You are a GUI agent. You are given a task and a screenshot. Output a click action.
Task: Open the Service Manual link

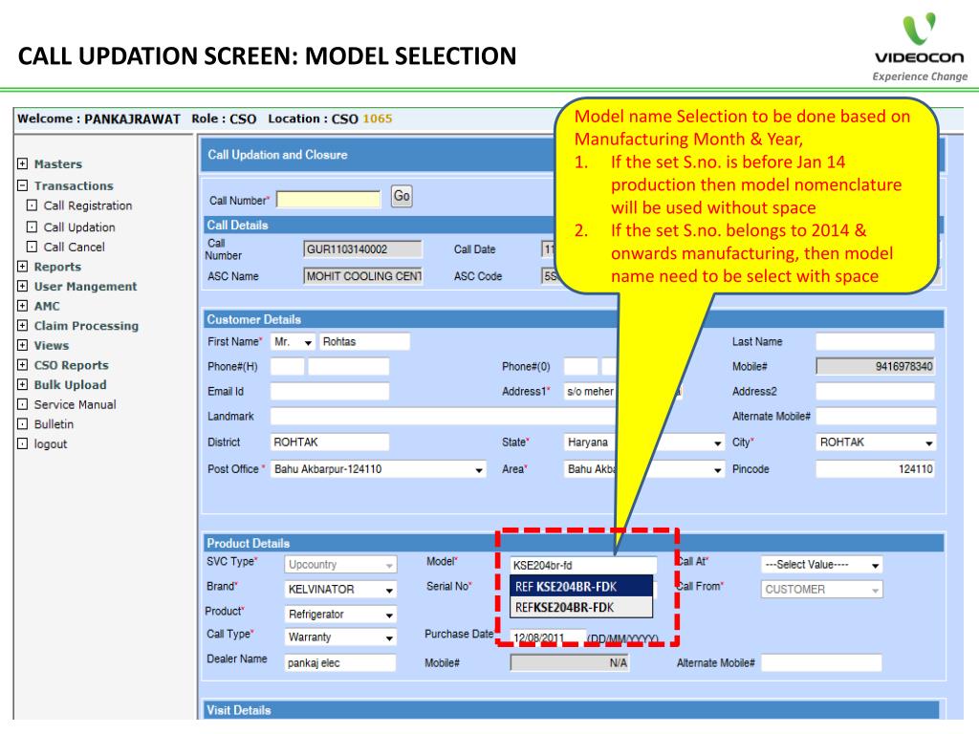(x=75, y=404)
